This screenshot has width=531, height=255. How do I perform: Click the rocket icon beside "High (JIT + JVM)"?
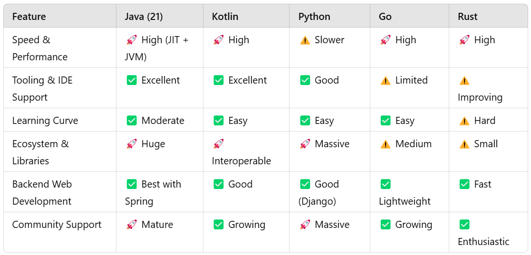[x=132, y=40]
